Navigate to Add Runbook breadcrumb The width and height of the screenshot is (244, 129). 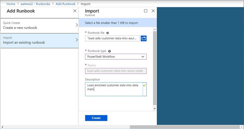pyautogui.click(x=65, y=4)
